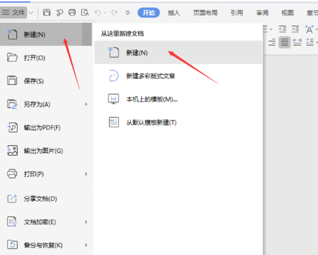Click the share icon beside 分享文档(D)
Screen dimensions: 318x255
click(x=12, y=199)
